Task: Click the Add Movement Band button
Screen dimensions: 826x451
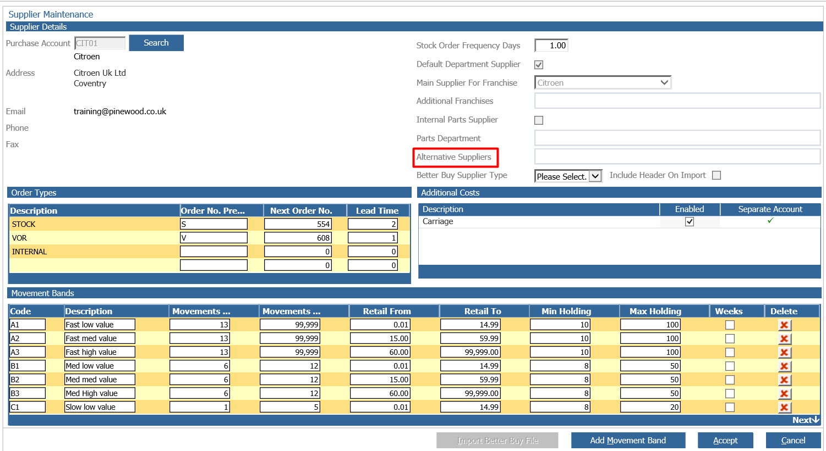Action: [x=628, y=441]
